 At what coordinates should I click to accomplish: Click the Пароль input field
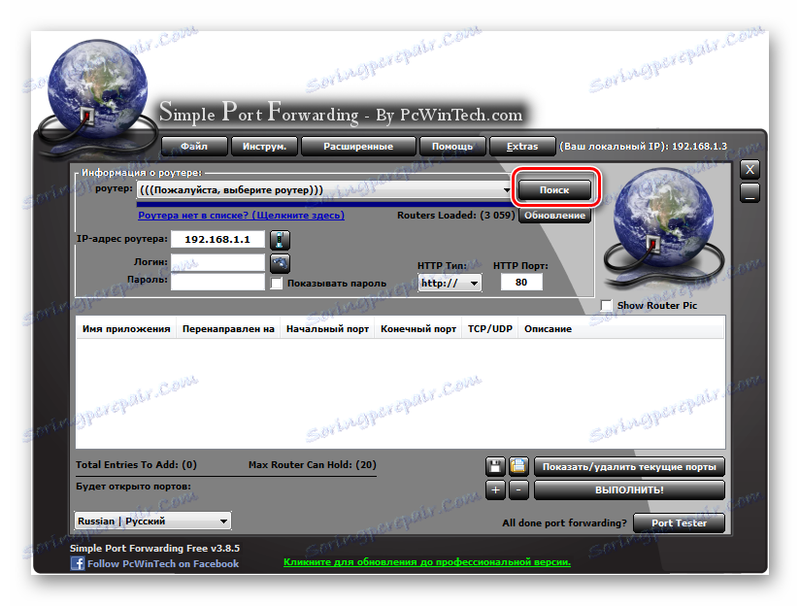[x=217, y=282]
